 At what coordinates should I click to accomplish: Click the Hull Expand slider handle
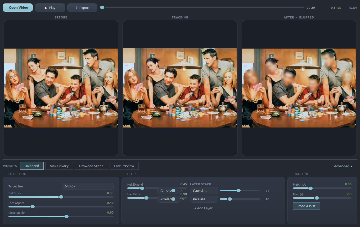142,188
